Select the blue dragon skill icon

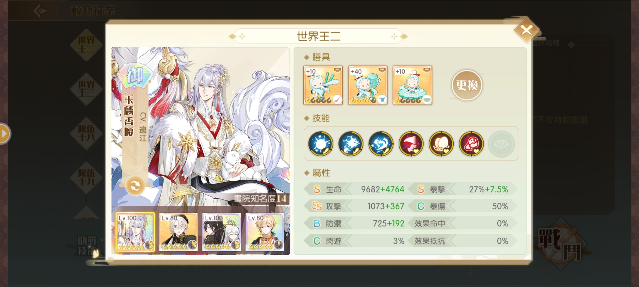pos(351,144)
